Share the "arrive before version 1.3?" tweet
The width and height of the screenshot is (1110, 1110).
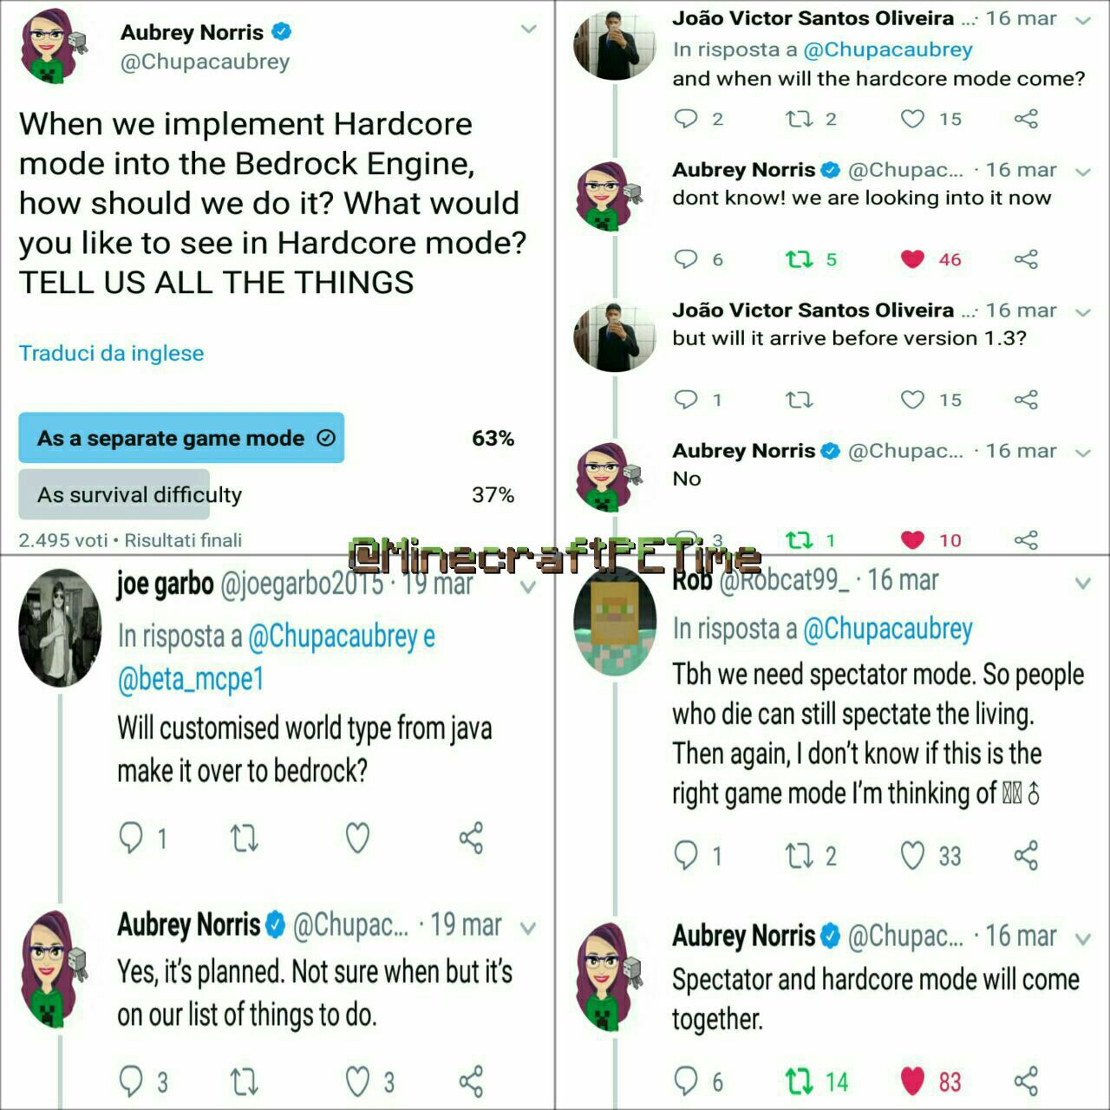(1026, 399)
